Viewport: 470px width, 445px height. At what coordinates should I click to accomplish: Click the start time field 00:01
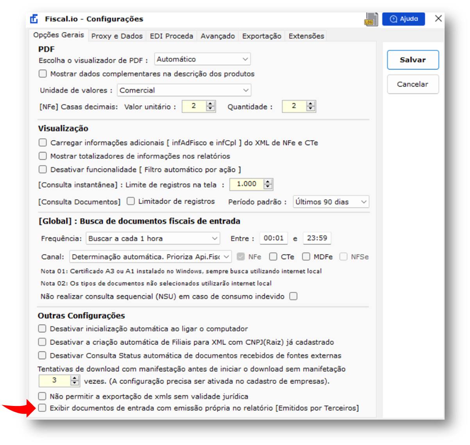[x=274, y=238]
